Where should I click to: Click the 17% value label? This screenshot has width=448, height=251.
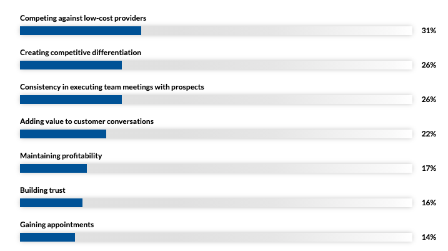pyautogui.click(x=429, y=168)
